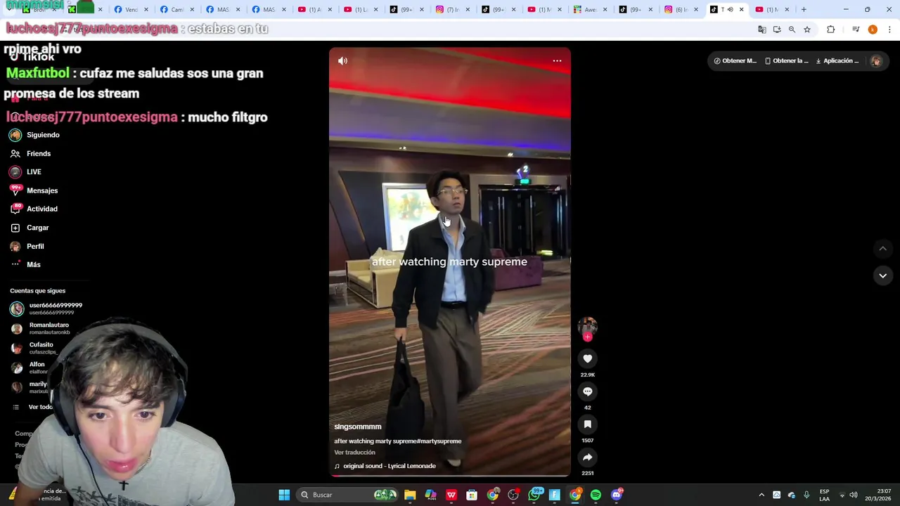
Task: Open the Windows Start menu
Action: tap(284, 495)
